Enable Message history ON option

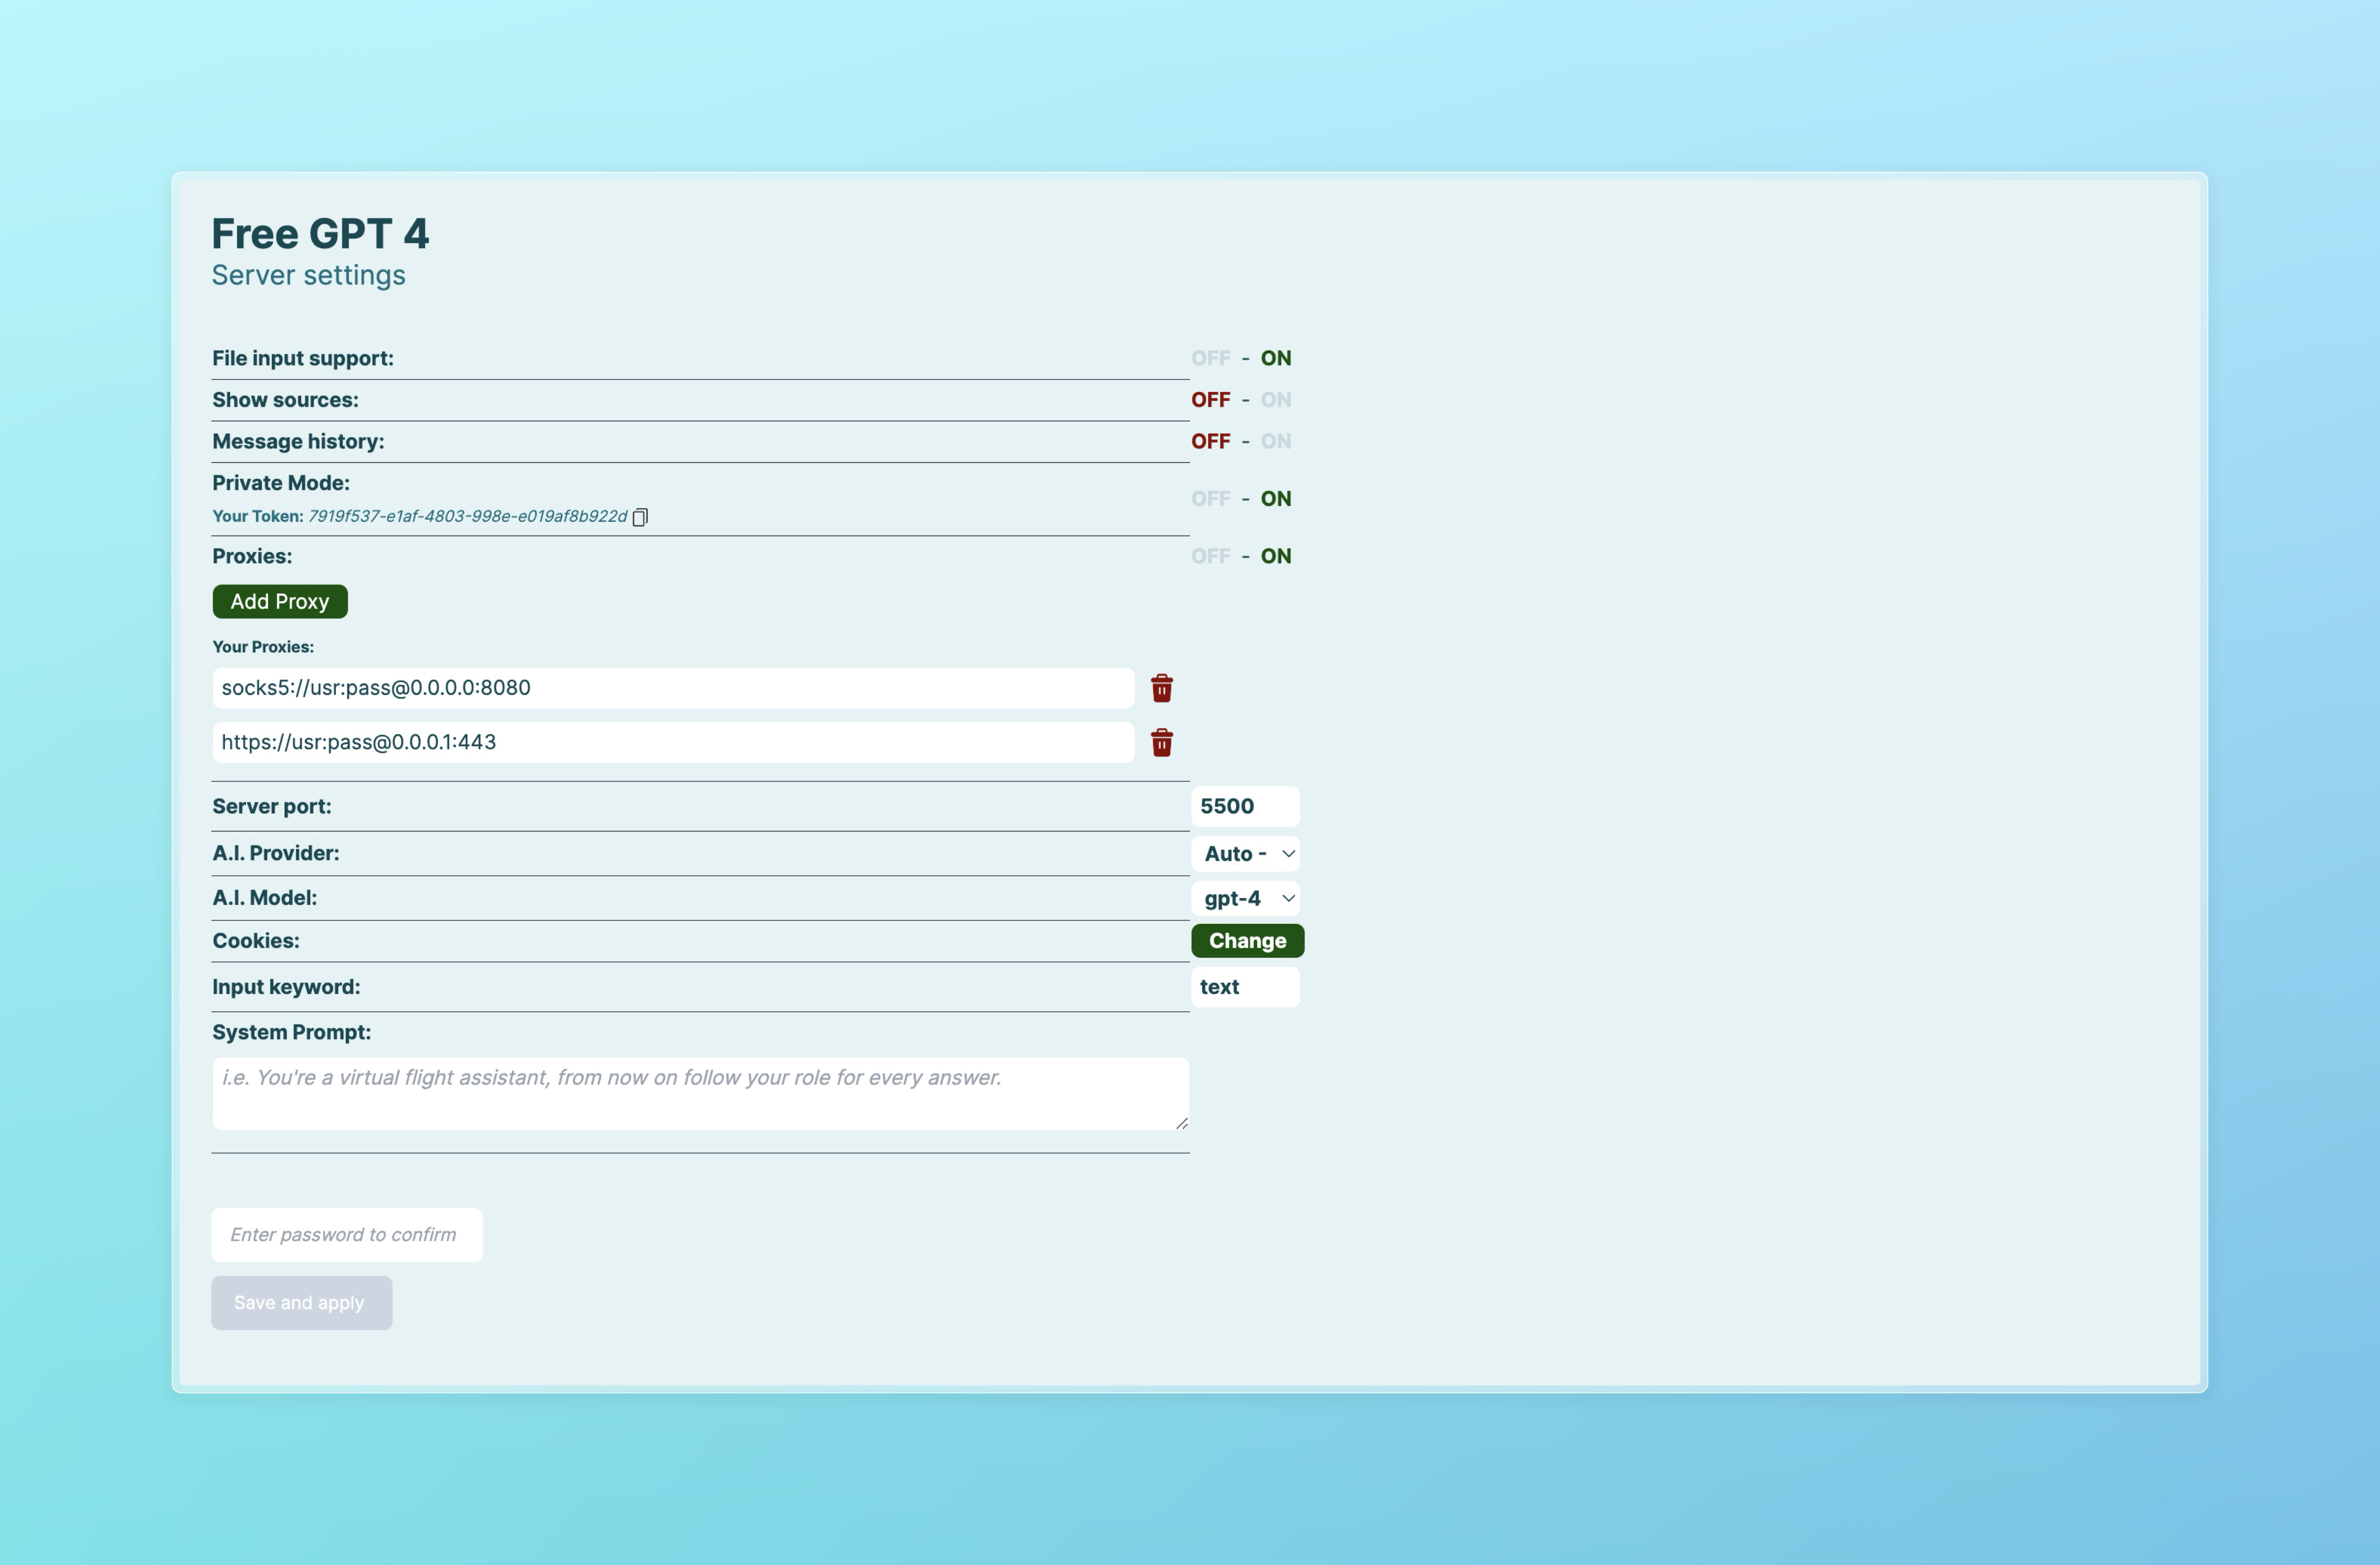point(1275,441)
